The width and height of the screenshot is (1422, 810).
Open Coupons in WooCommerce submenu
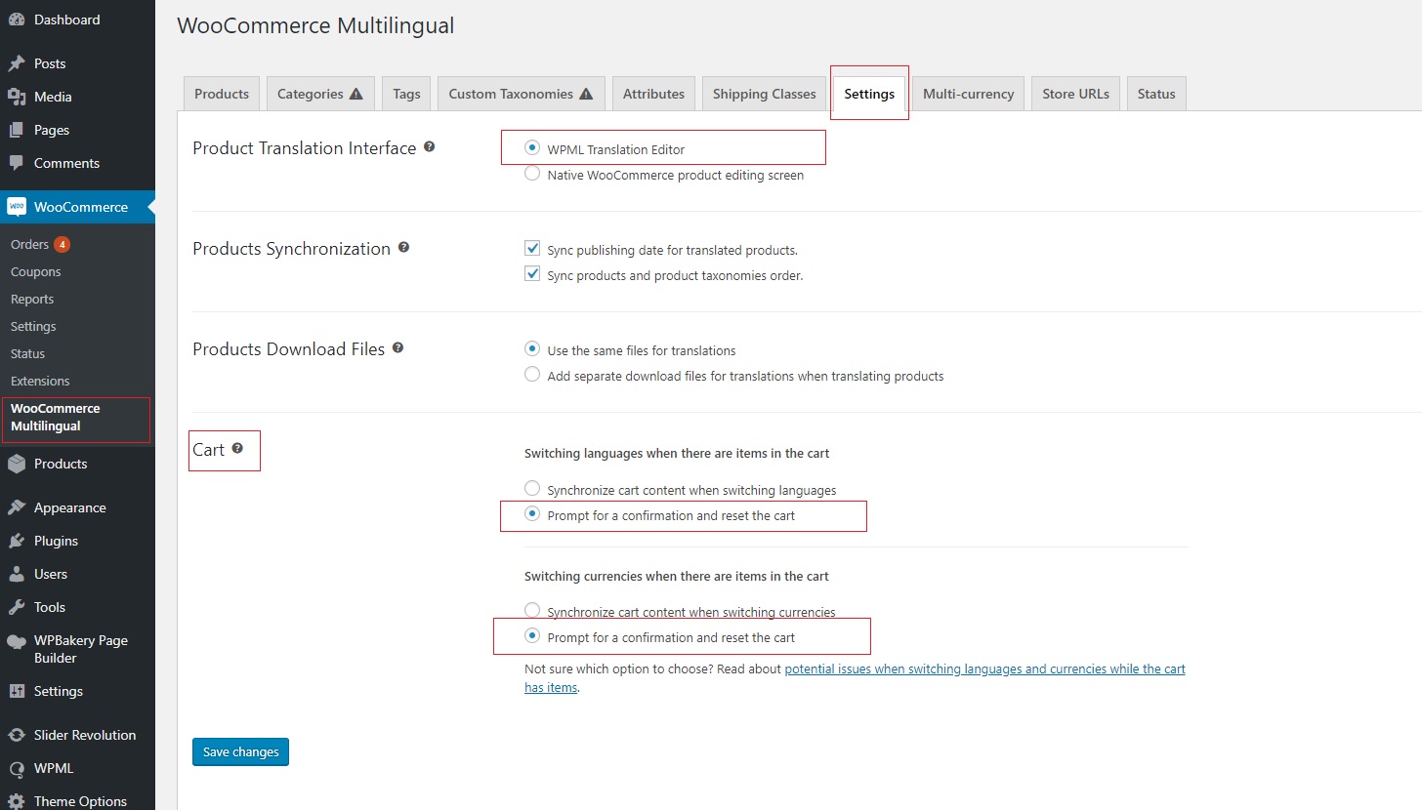click(36, 271)
